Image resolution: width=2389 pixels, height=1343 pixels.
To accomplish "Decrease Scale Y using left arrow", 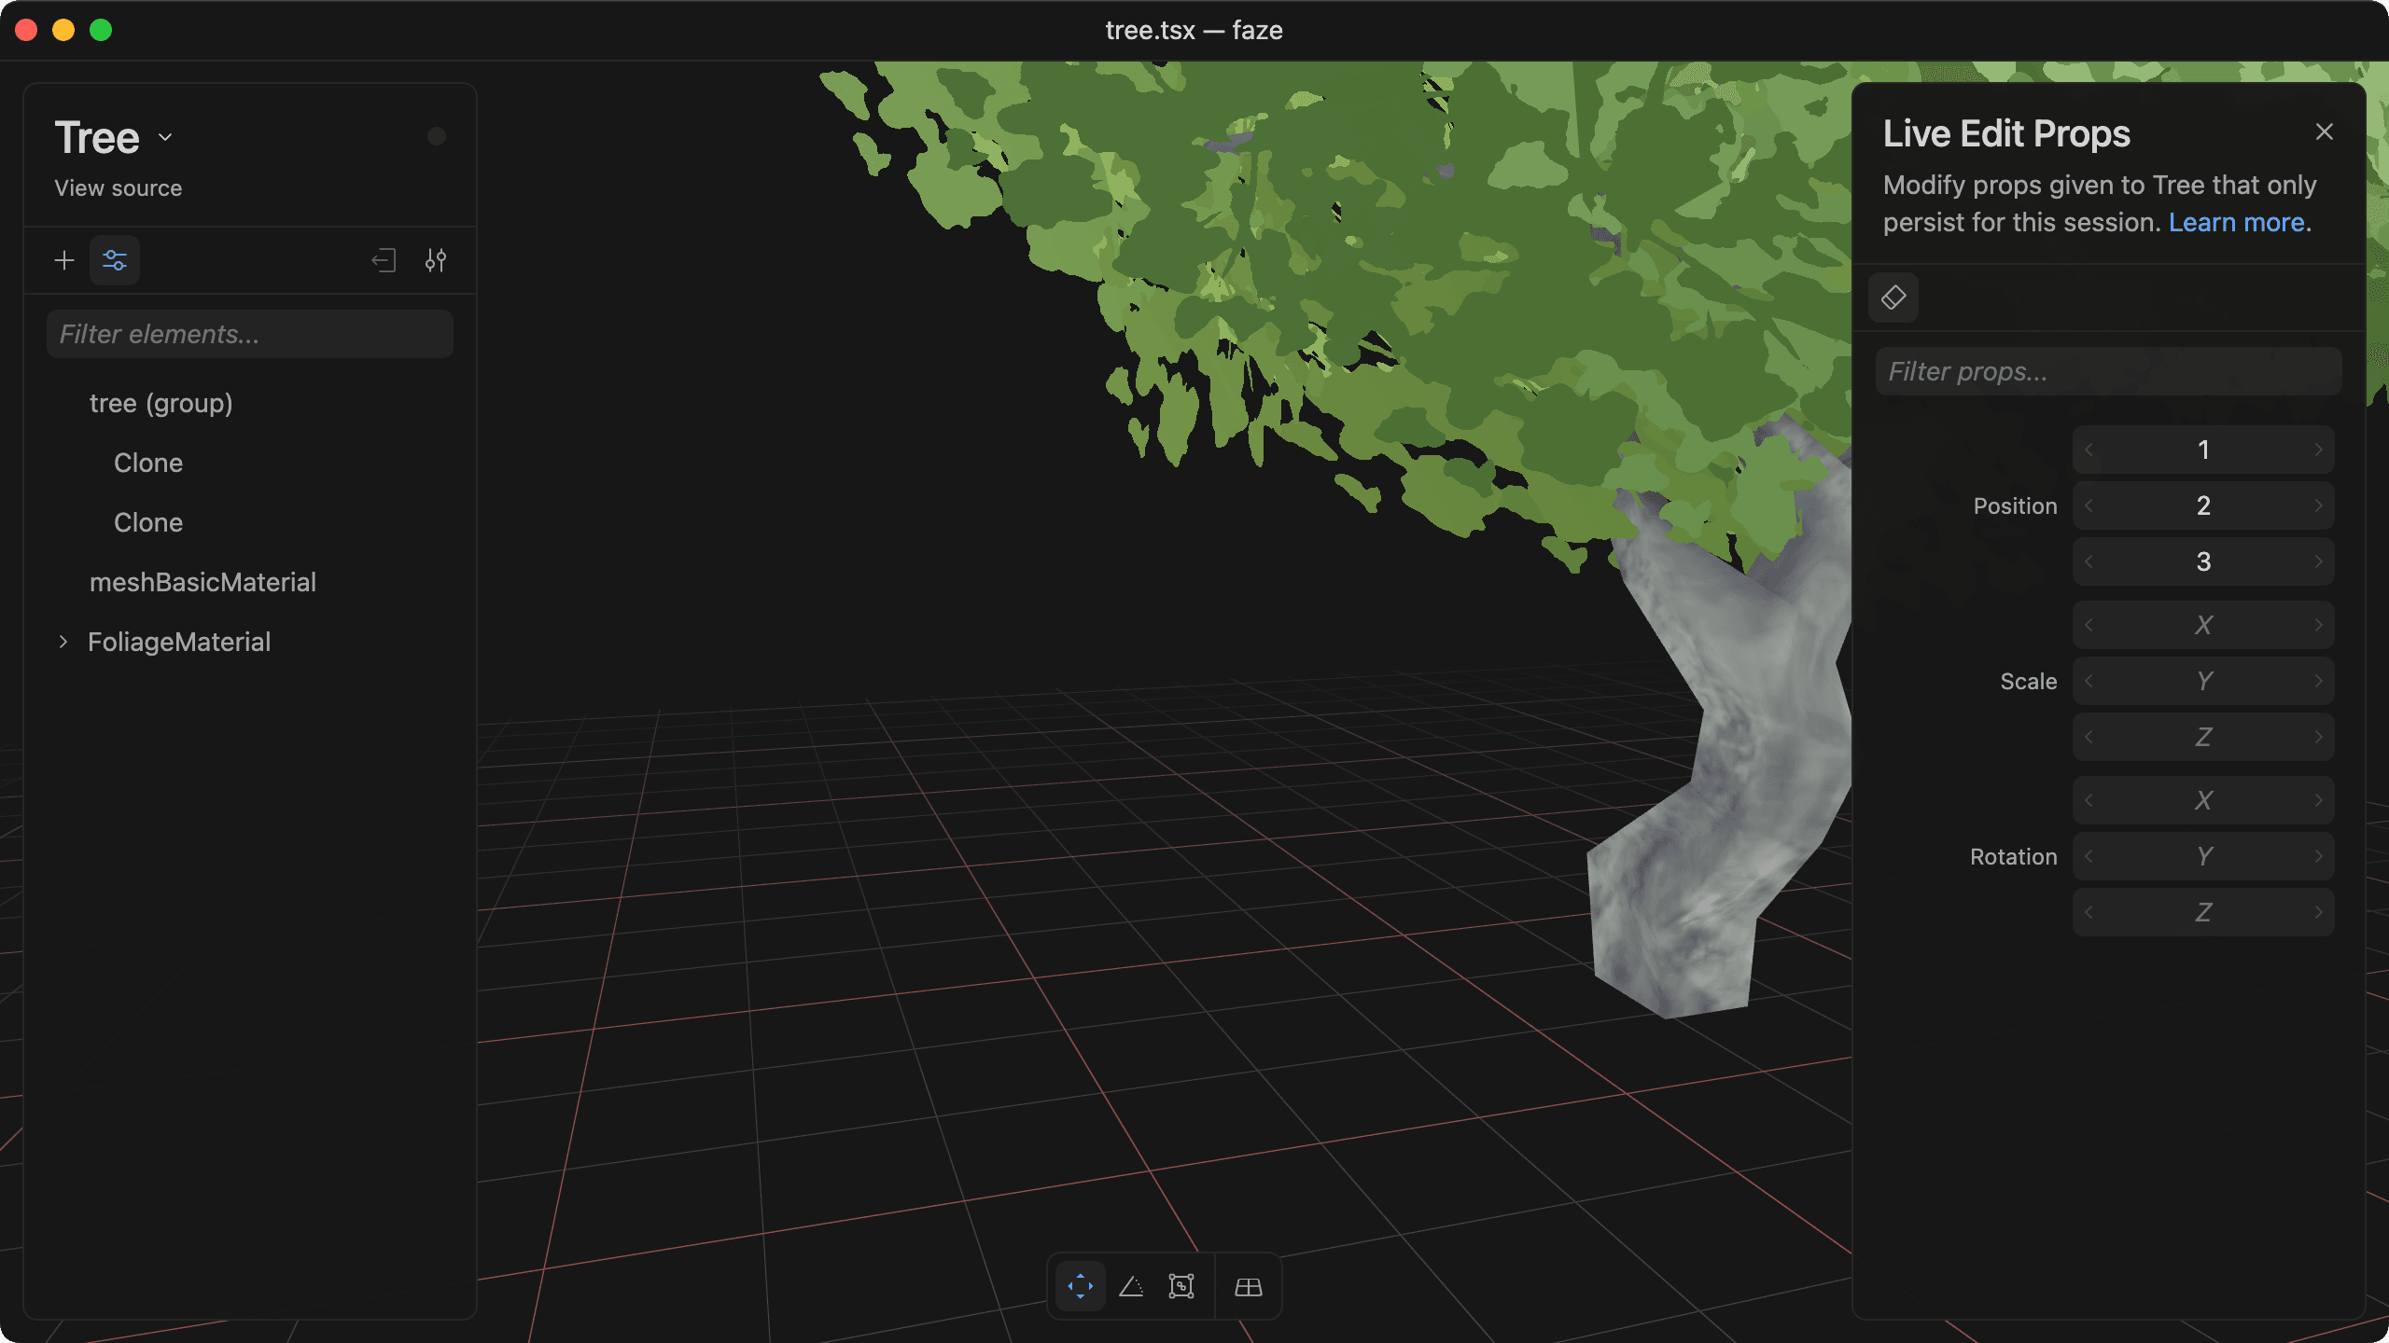I will [x=2089, y=681].
